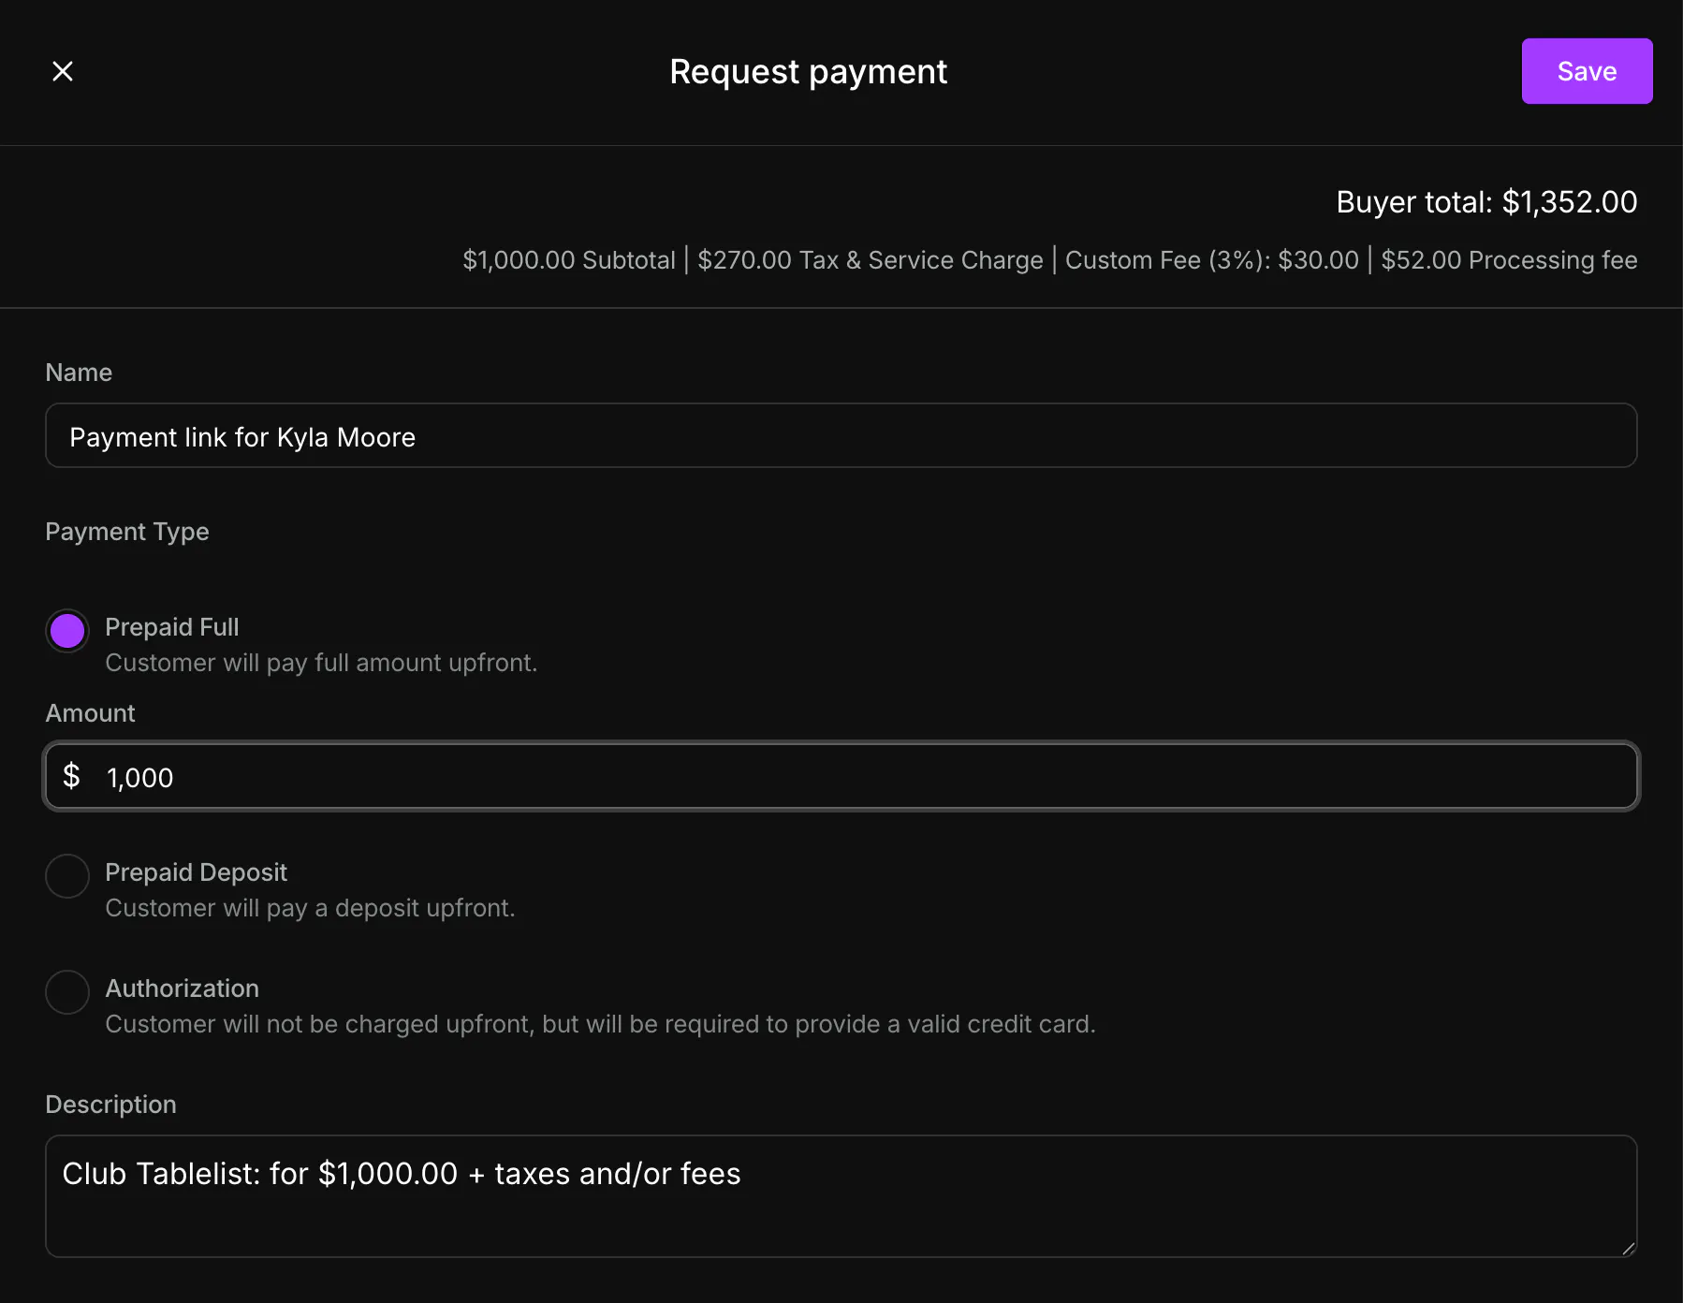
Task: Click the Buyer total $1,352.00 text
Action: (1486, 202)
